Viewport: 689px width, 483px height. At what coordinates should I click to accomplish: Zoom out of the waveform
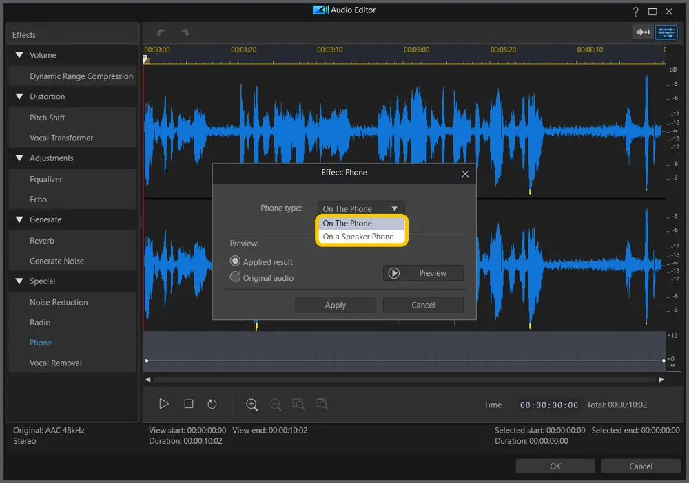pos(276,405)
